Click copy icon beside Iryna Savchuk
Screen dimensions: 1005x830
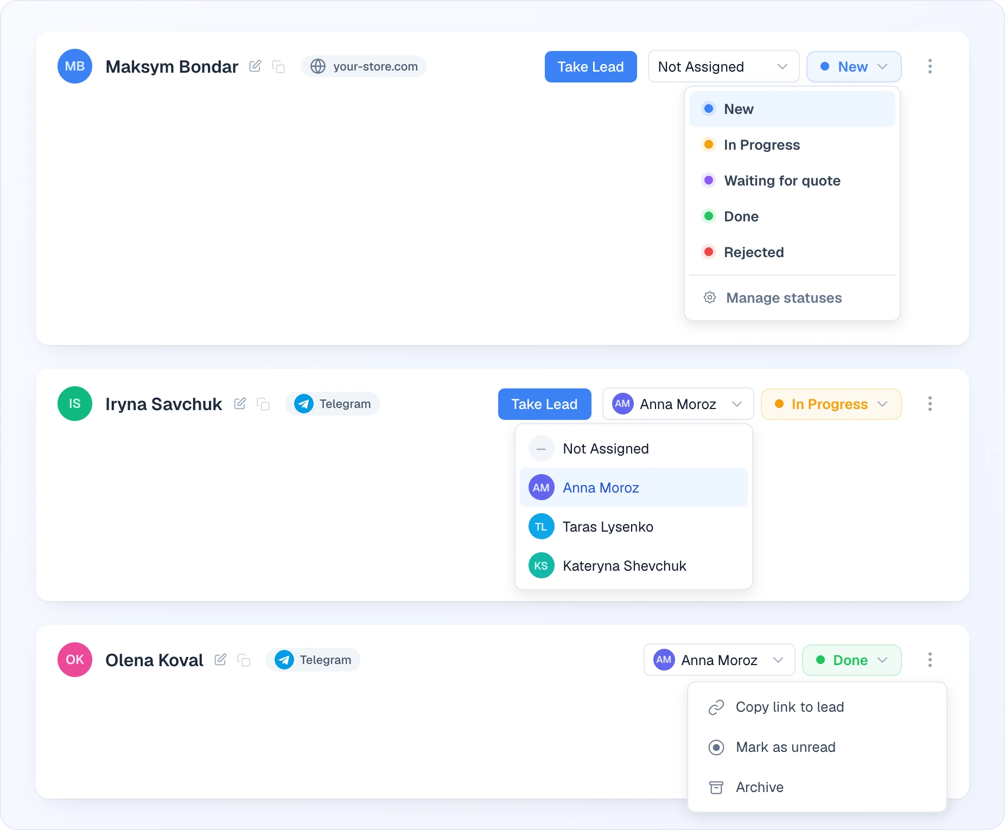(x=263, y=404)
